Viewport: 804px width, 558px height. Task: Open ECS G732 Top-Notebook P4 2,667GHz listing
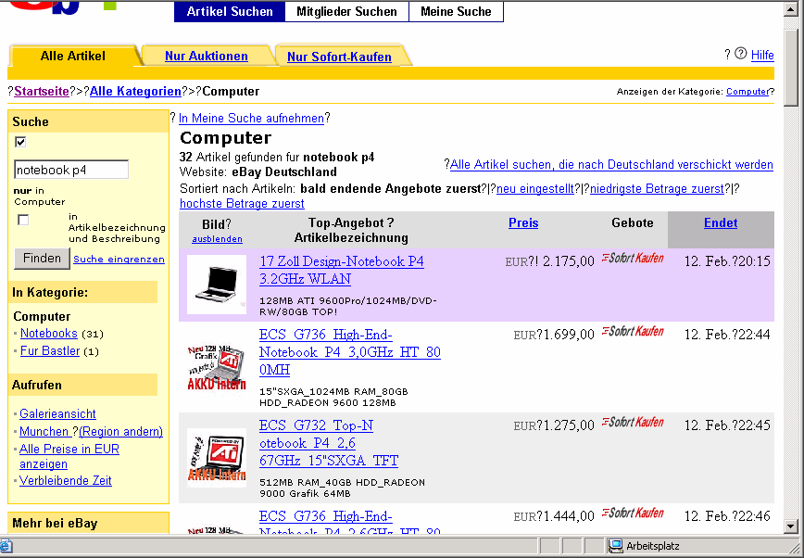329,443
